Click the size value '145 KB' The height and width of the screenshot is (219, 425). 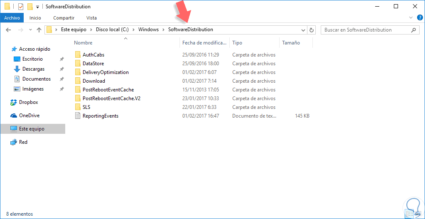point(302,116)
